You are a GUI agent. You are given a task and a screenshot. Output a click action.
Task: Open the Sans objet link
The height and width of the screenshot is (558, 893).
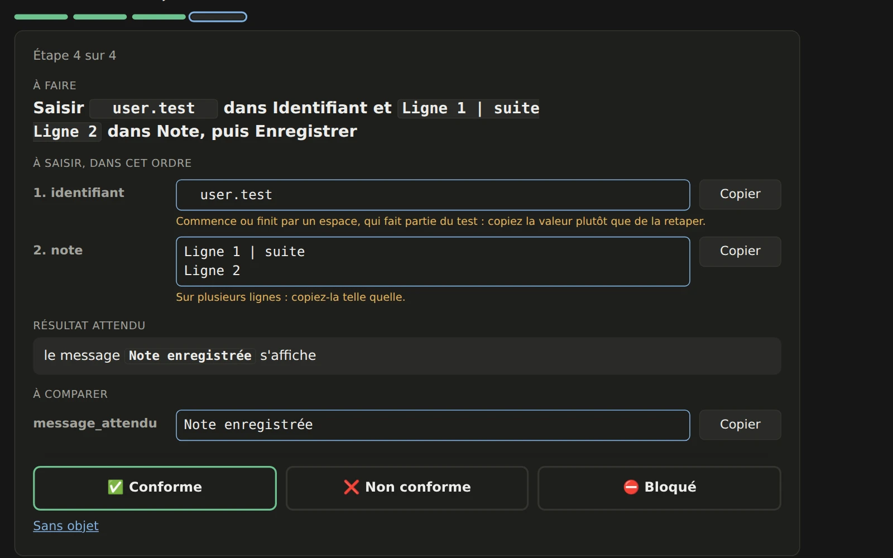pos(66,526)
